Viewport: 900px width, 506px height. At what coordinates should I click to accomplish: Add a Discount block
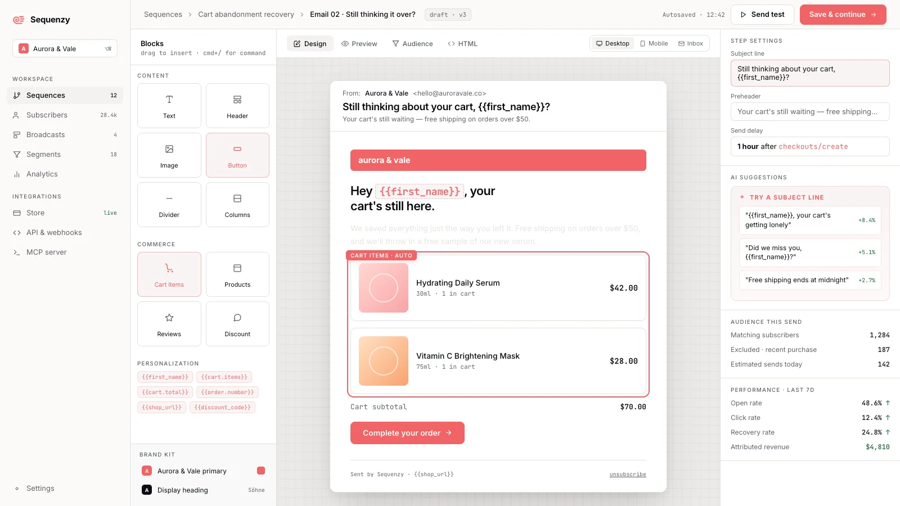[x=237, y=324]
